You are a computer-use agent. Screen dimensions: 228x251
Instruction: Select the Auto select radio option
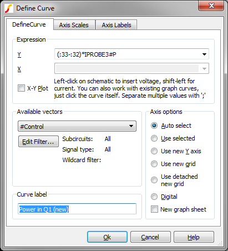point(154,125)
